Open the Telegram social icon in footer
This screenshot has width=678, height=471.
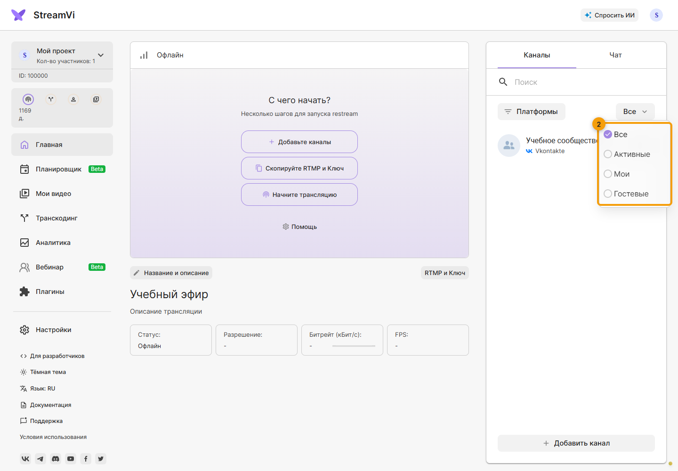40,459
